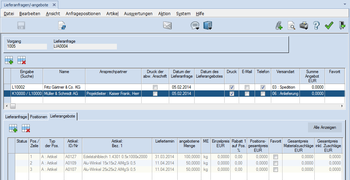Delete supplier row with red X icon
The width and height of the screenshot is (350, 180).
(22, 60)
